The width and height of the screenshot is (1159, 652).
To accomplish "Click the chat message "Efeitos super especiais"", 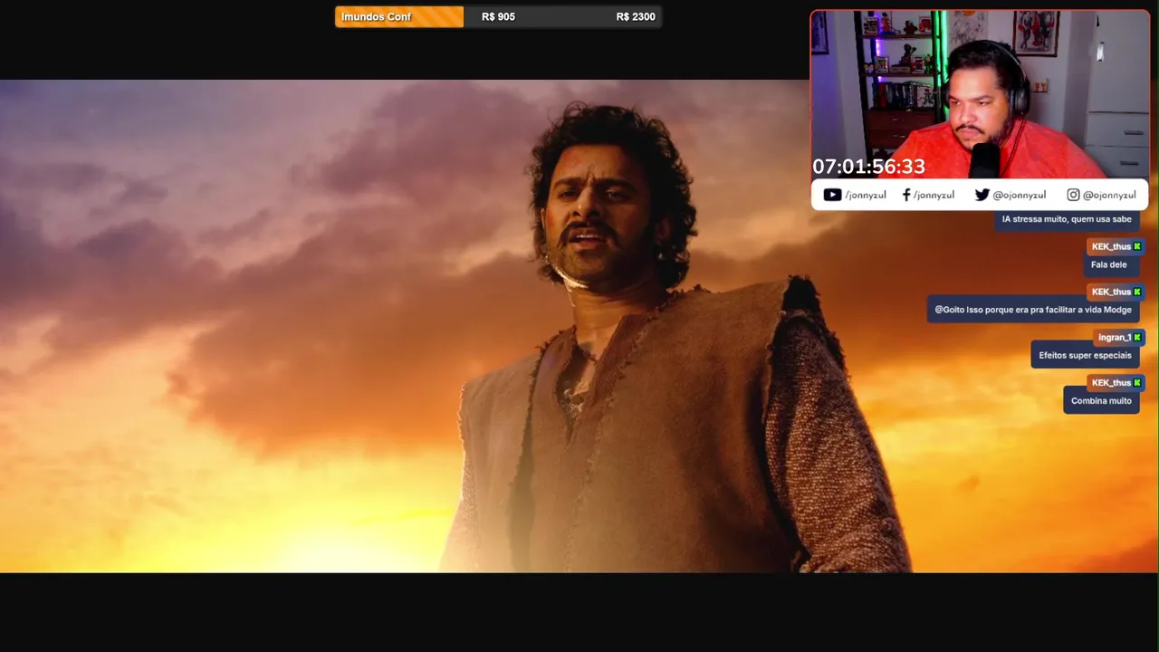I will tap(1085, 355).
